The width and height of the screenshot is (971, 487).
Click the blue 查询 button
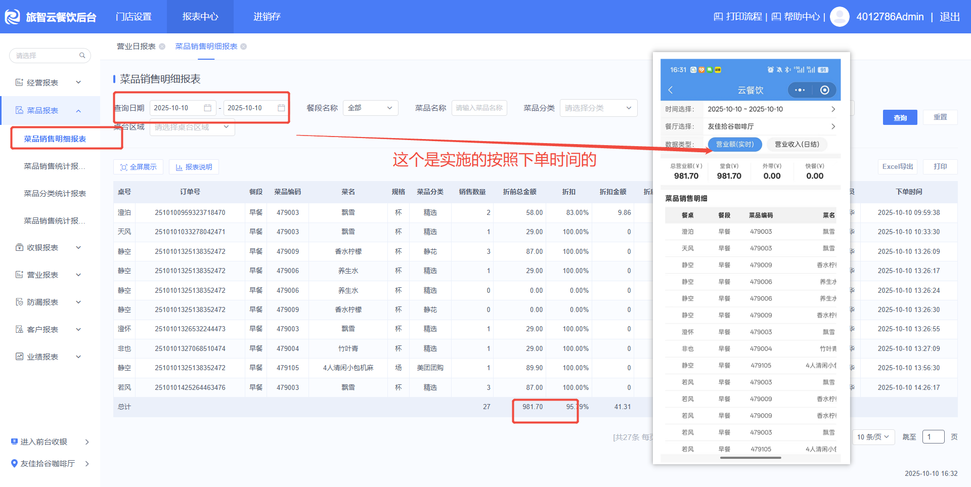point(900,117)
